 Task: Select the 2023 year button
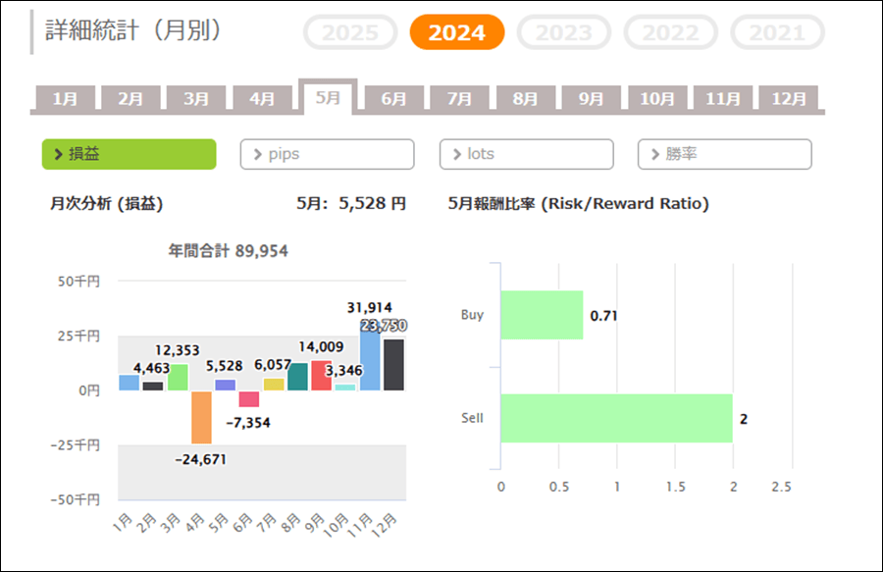(564, 32)
